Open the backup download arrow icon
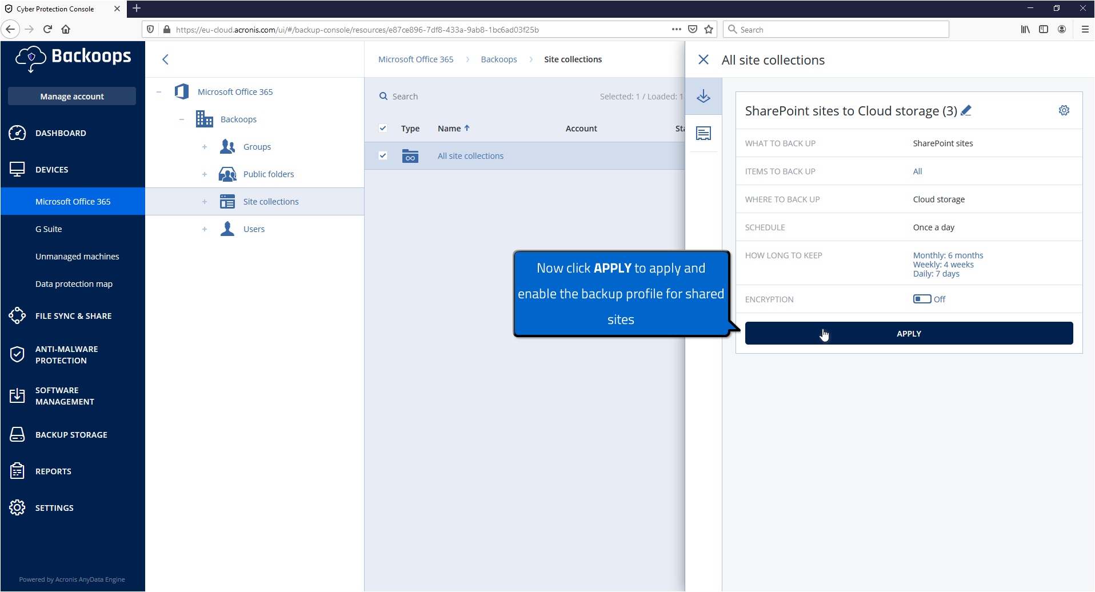The width and height of the screenshot is (1095, 592). [704, 96]
